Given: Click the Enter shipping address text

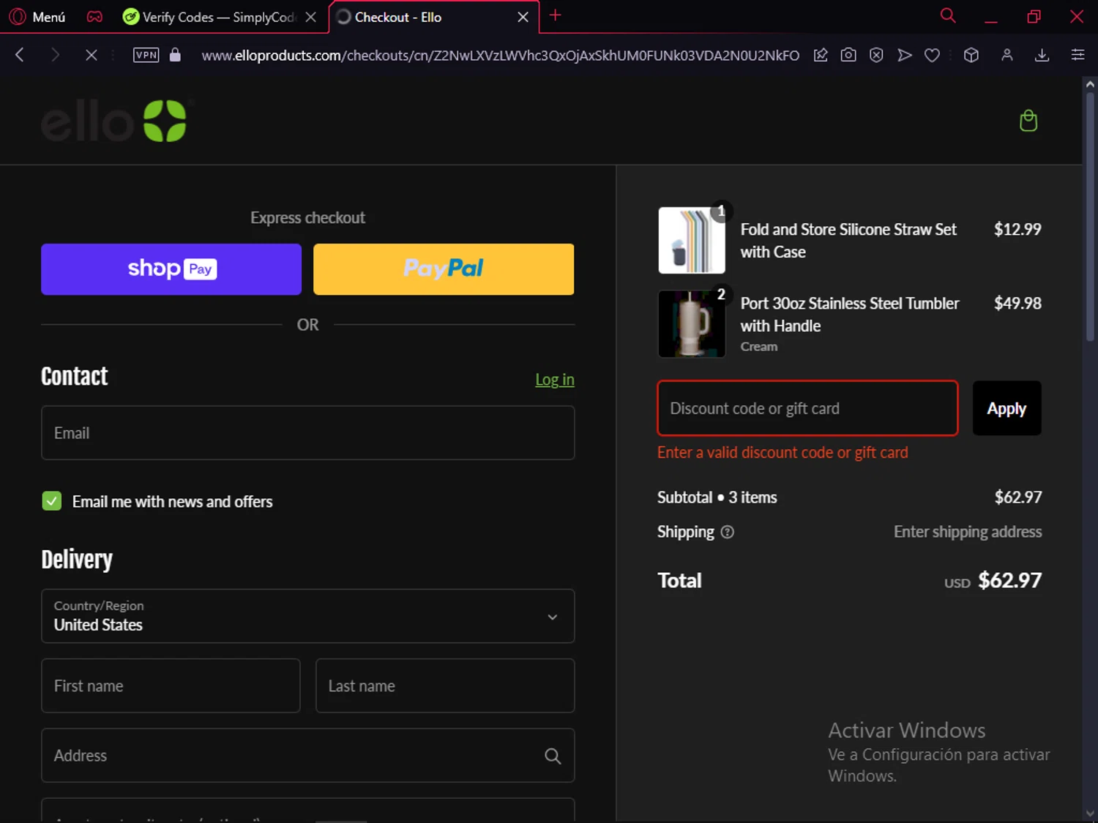Looking at the screenshot, I should [968, 532].
